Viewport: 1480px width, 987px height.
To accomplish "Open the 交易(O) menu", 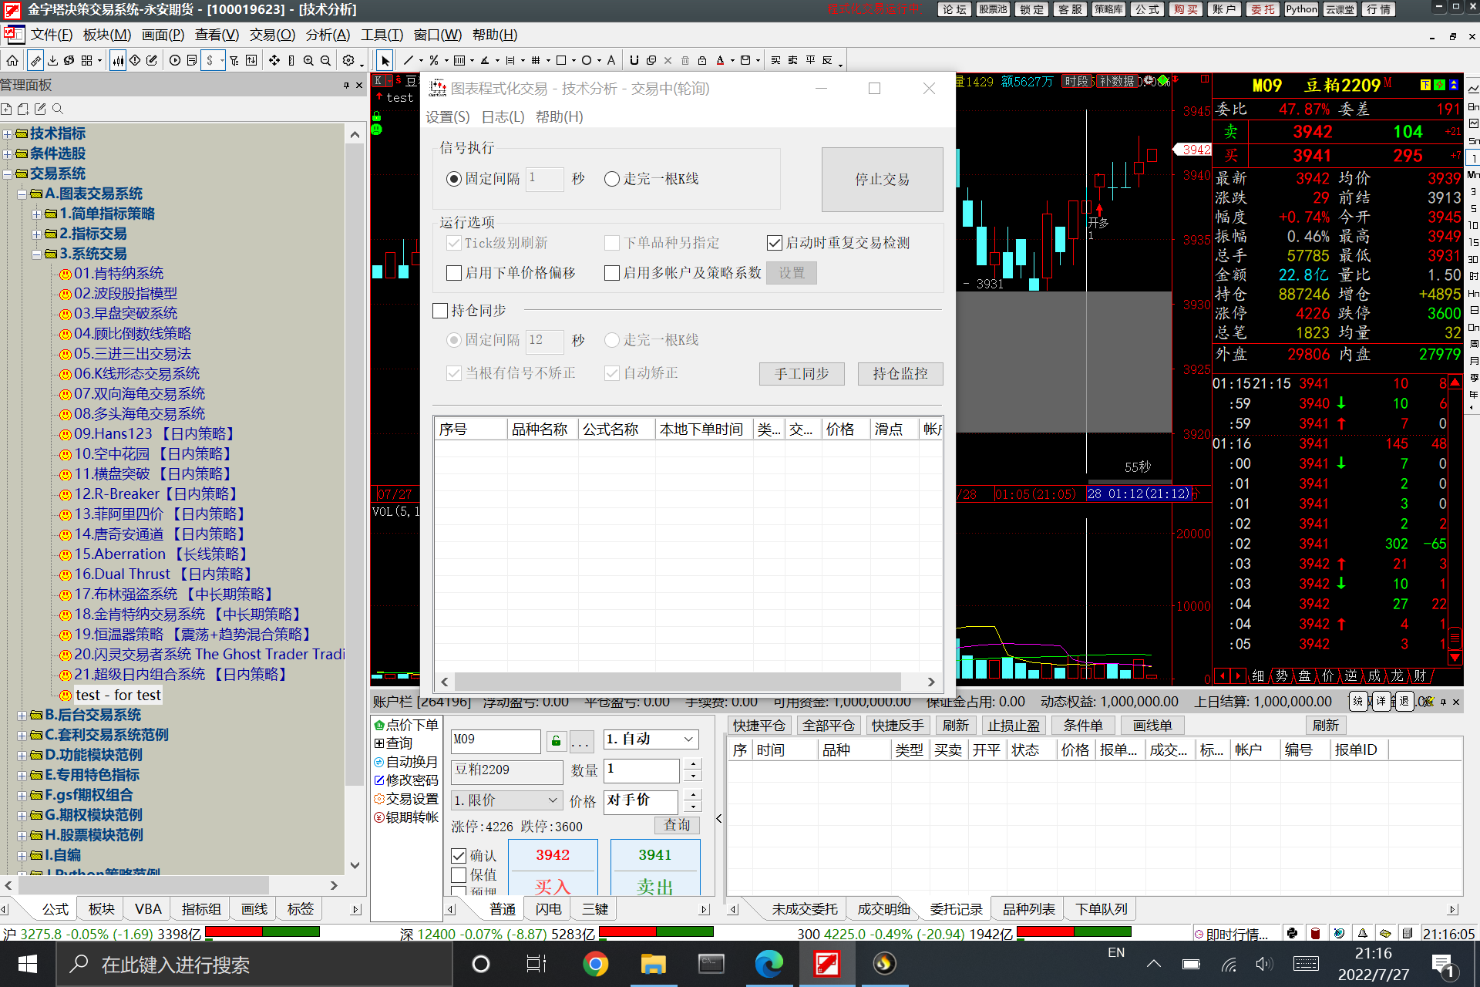I will pyautogui.click(x=272, y=35).
